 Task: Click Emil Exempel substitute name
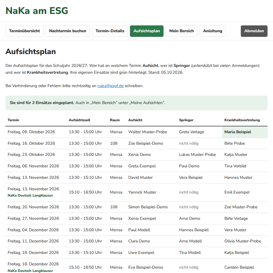pos(237,192)
